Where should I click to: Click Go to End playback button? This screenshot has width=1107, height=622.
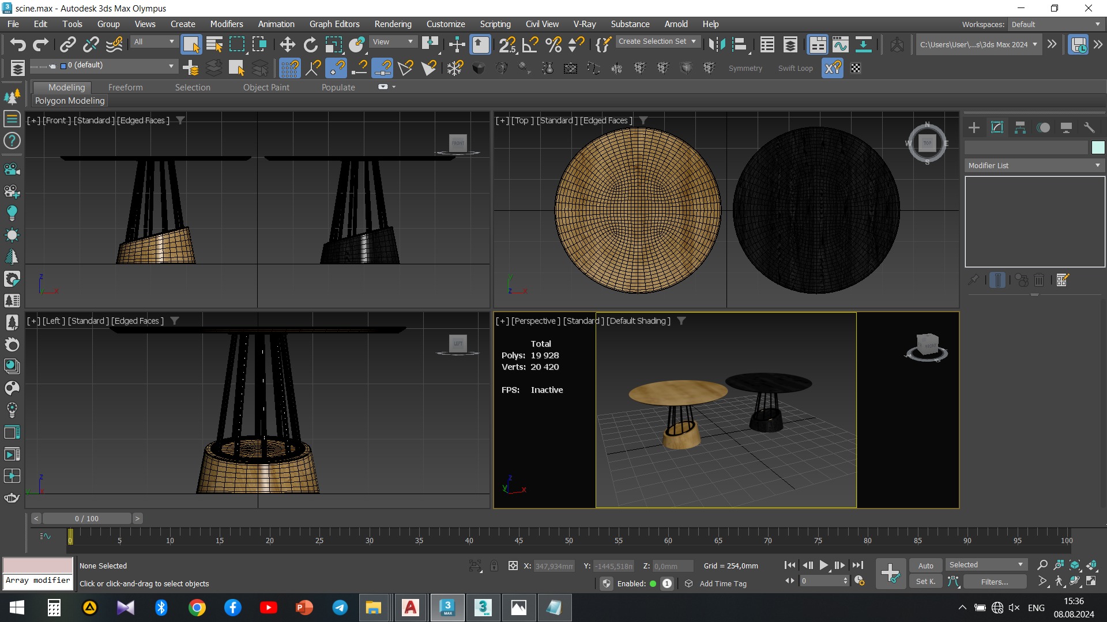pos(858,566)
